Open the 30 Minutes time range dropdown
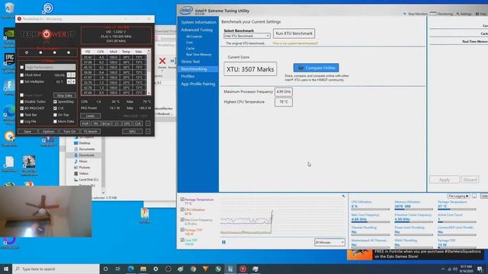Image resolution: width=488 pixels, height=274 pixels. 329,242
